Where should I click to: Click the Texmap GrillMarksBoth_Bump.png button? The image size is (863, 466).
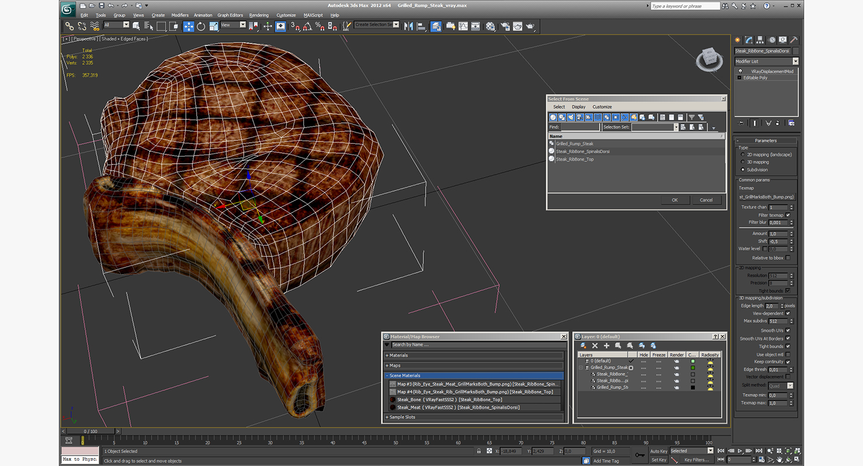(767, 197)
